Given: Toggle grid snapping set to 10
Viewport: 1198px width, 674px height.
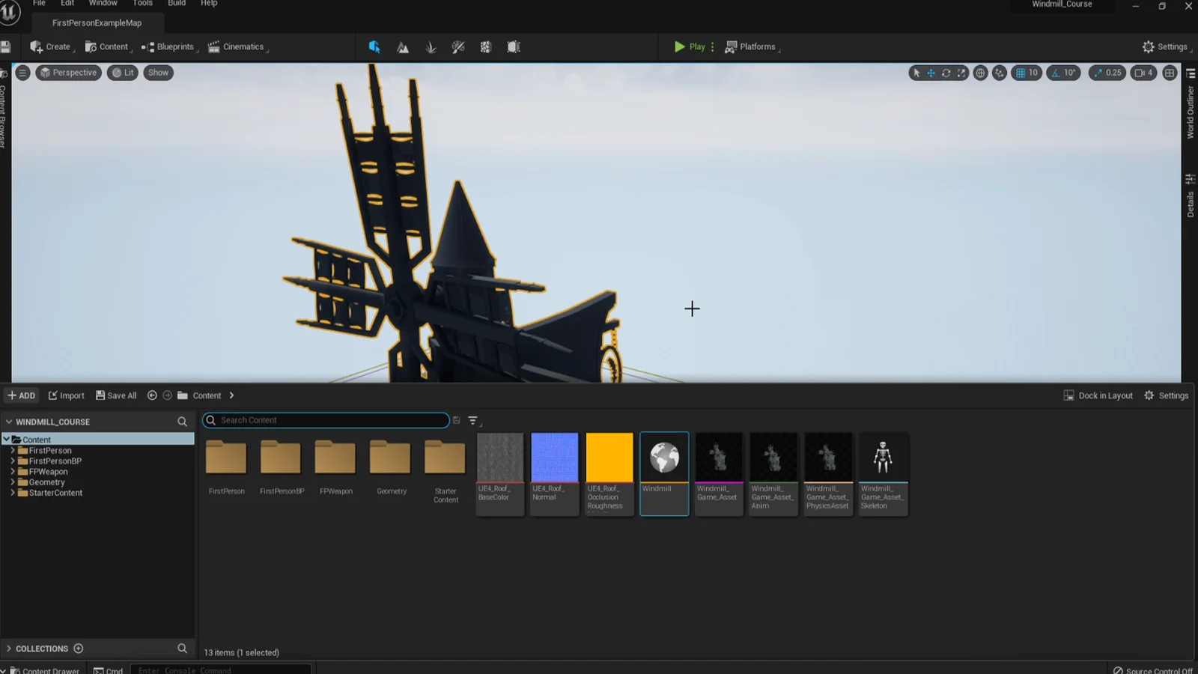Looking at the screenshot, I should pyautogui.click(x=1026, y=73).
